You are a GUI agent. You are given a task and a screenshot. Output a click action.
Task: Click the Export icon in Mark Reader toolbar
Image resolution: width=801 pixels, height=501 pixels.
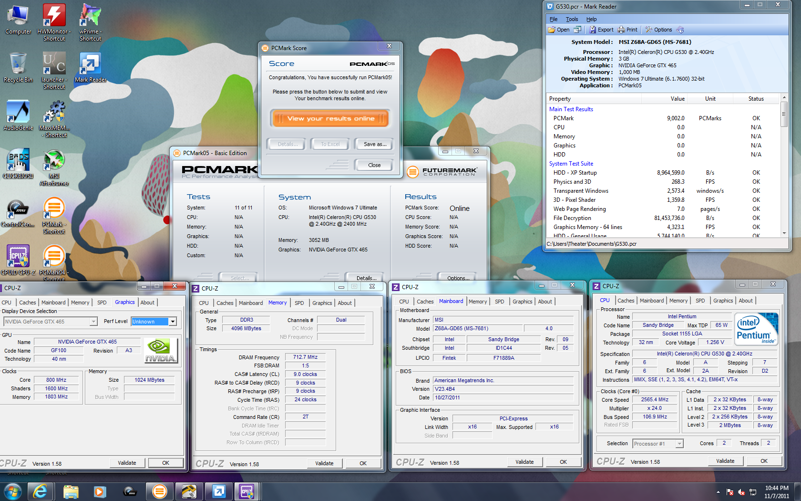pyautogui.click(x=601, y=30)
